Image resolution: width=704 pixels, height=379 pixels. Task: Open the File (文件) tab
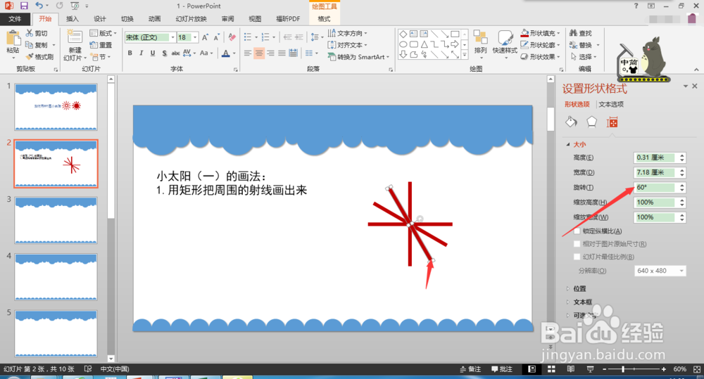pyautogui.click(x=15, y=19)
